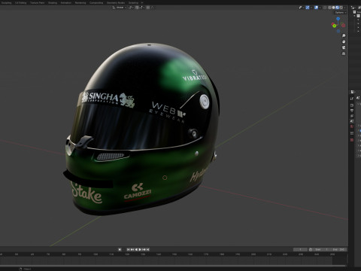
Task: Toggle X-ray mode
Action: coord(325,8)
